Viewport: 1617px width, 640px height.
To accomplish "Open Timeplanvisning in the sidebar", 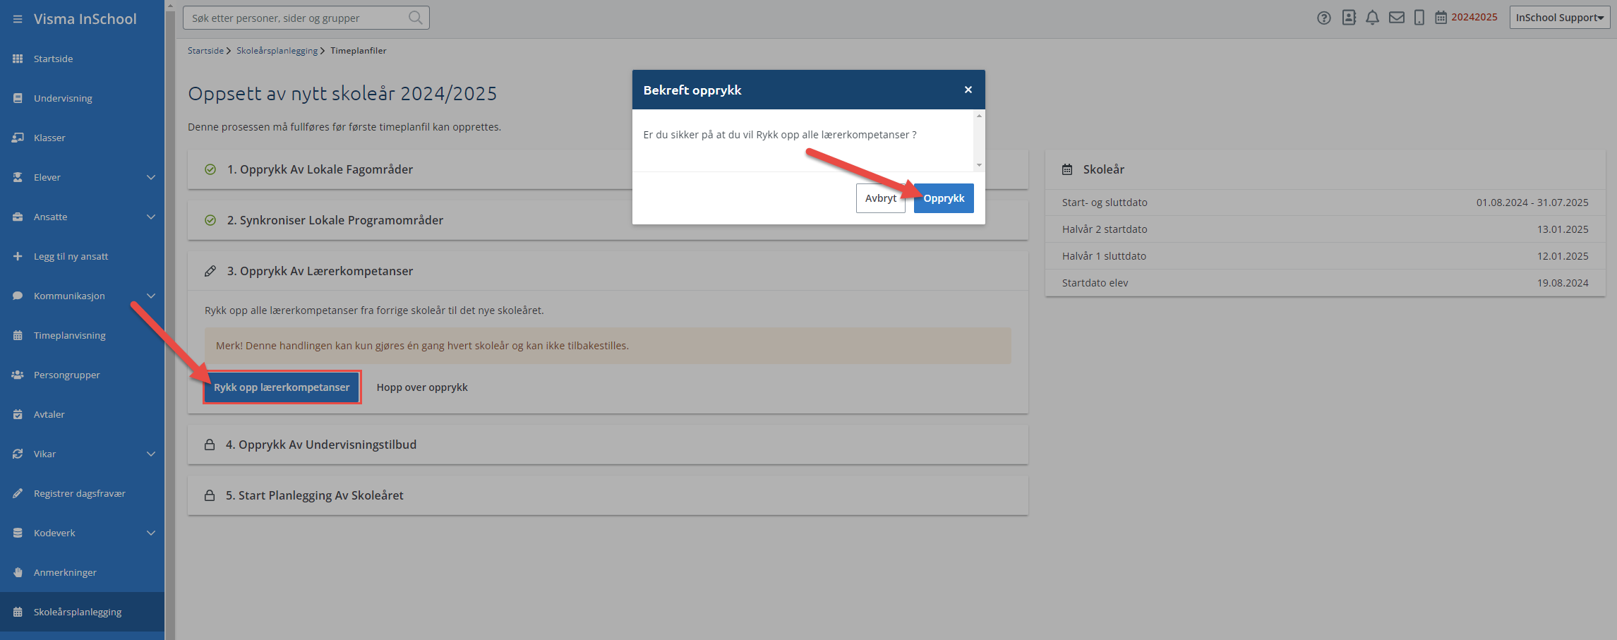I will 82,335.
